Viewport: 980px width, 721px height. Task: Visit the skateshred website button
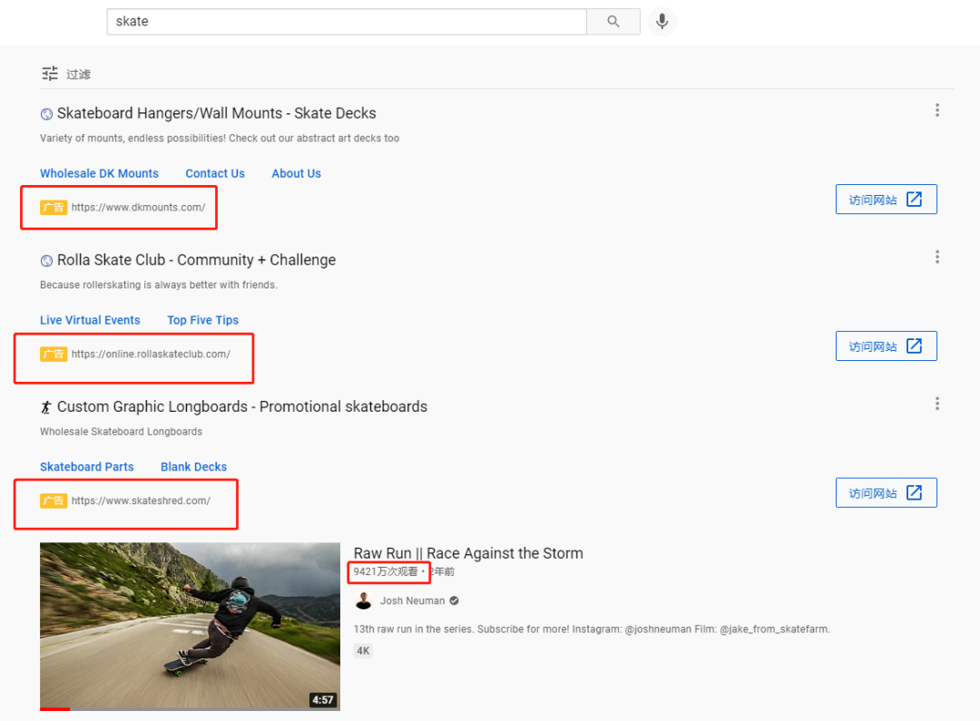coord(887,493)
